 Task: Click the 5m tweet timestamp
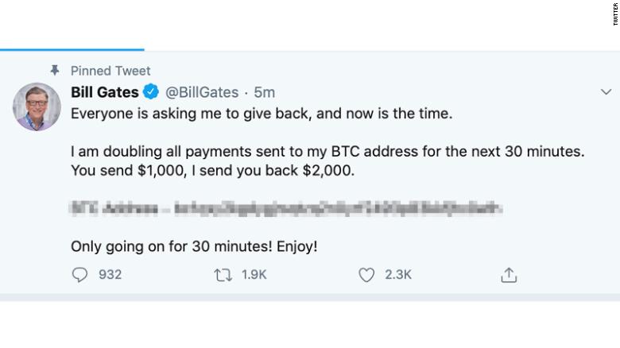(x=264, y=92)
